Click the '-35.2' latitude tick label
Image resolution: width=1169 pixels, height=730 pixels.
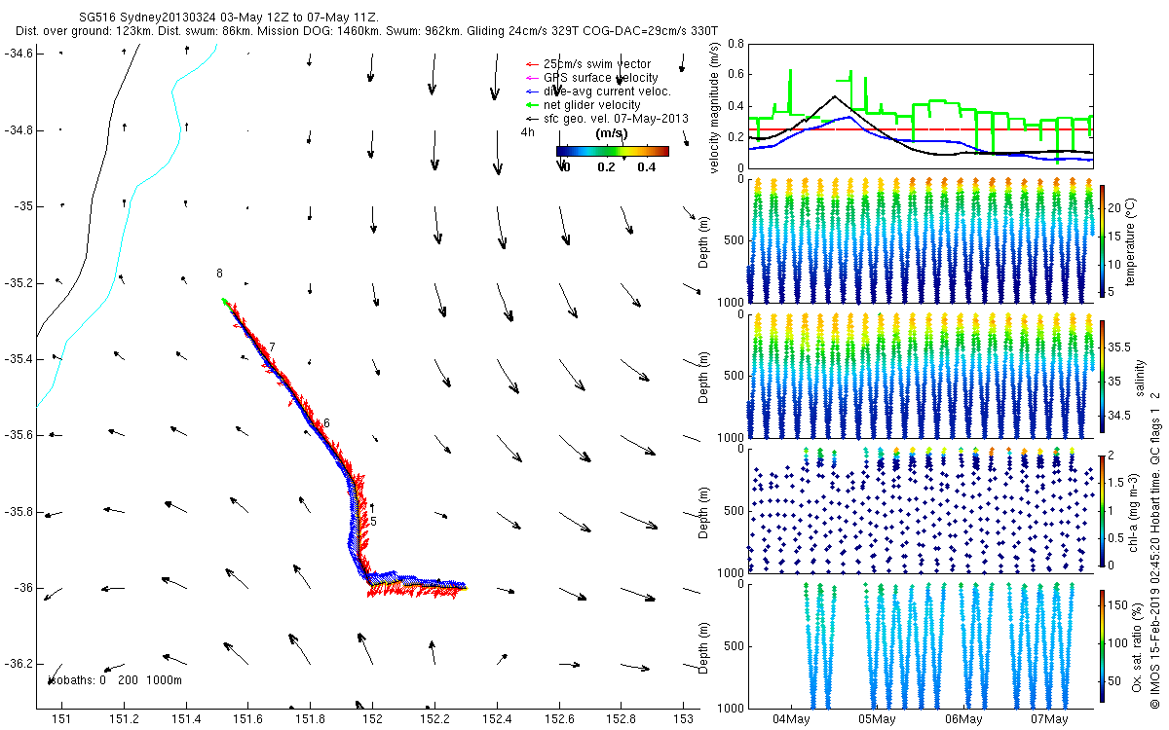pyautogui.click(x=19, y=283)
